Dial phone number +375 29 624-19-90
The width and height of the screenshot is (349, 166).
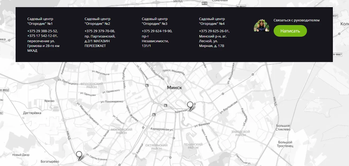(x=157, y=31)
